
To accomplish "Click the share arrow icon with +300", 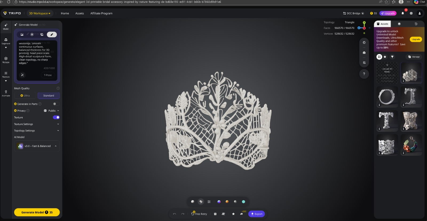I will [x=242, y=214].
